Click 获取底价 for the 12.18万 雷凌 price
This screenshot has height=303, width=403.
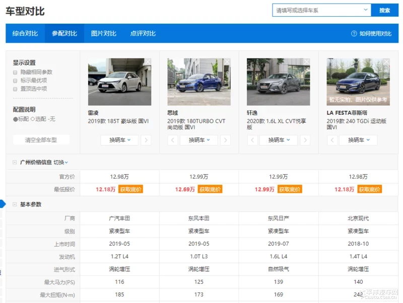(x=130, y=190)
